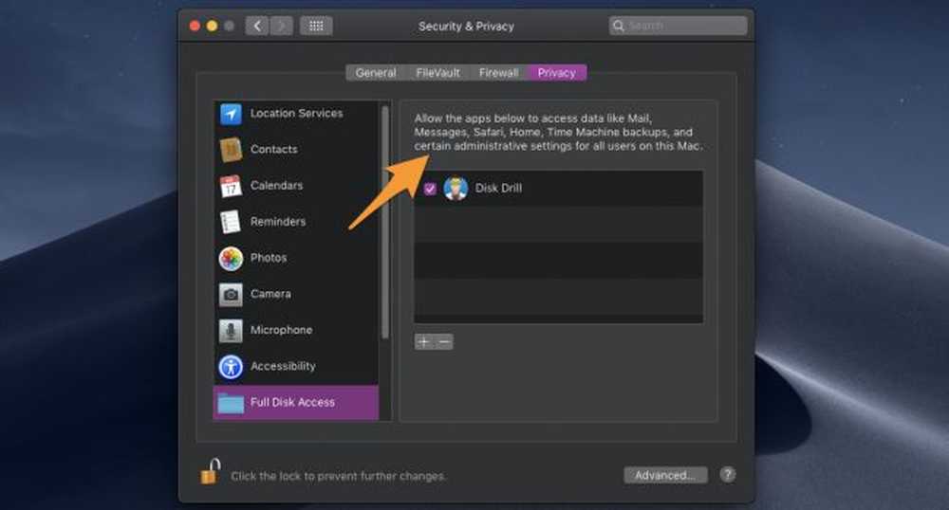Image resolution: width=949 pixels, height=510 pixels.
Task: Click the Camera icon
Action: pyautogui.click(x=231, y=294)
